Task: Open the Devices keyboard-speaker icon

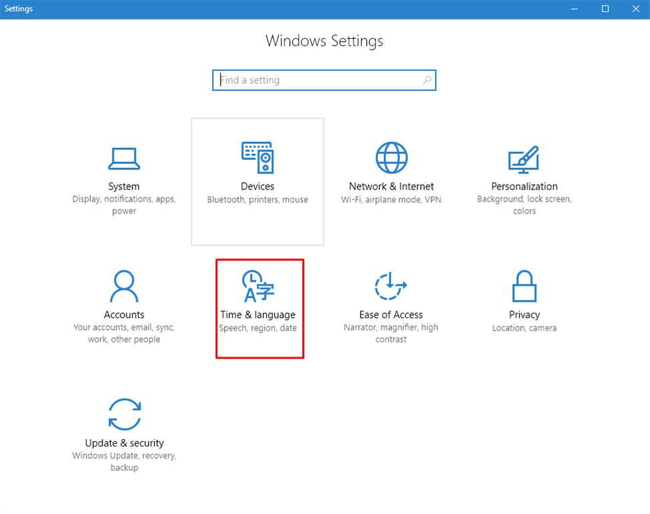Action: coord(257,158)
